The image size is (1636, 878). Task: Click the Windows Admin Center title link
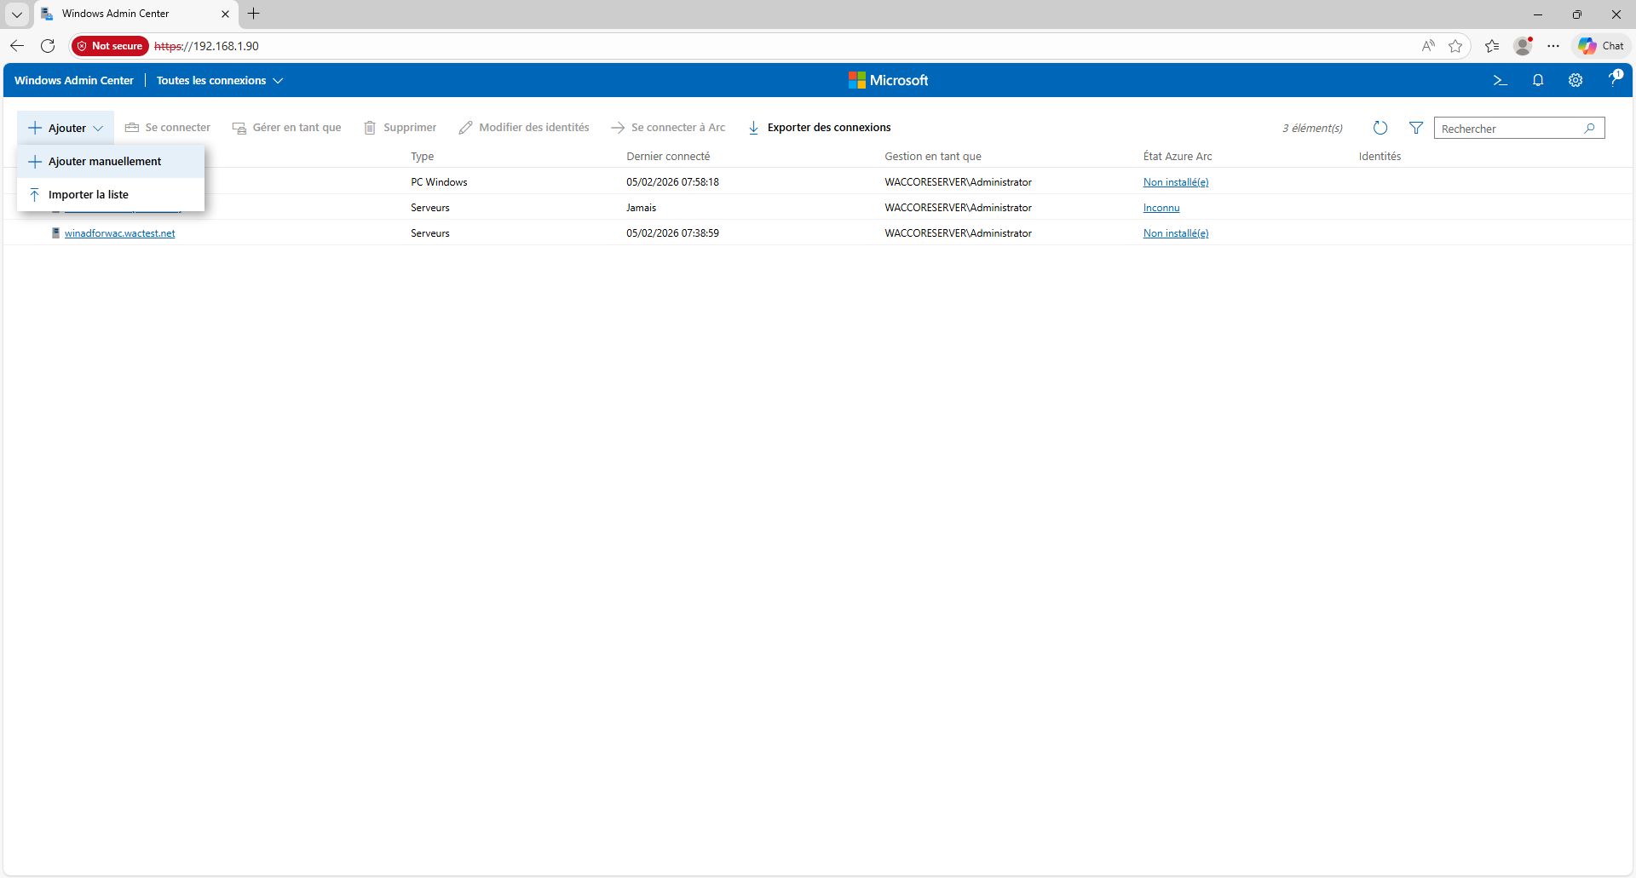74,80
